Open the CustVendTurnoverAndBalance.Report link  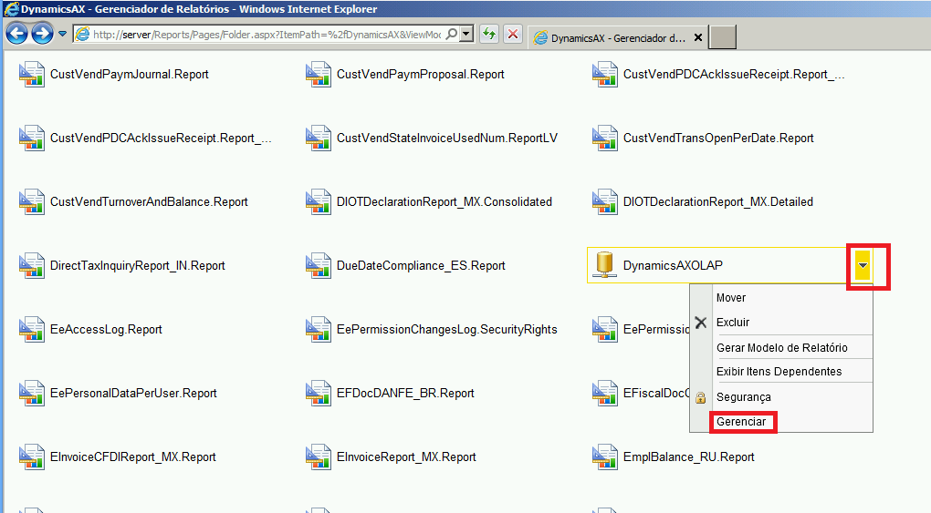point(149,202)
